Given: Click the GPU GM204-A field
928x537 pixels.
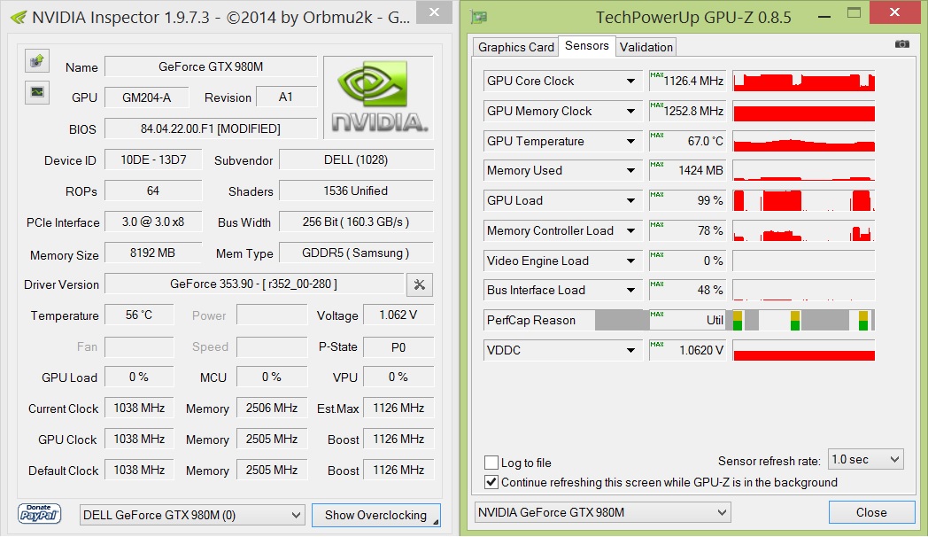Looking at the screenshot, I should coord(147,97).
